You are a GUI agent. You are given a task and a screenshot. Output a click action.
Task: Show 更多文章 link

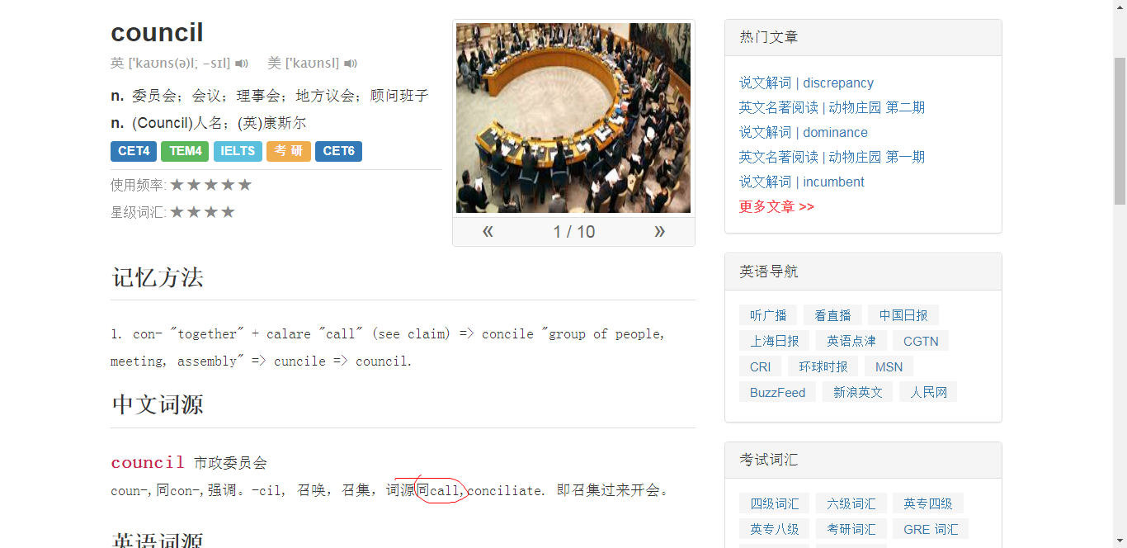[x=776, y=206]
